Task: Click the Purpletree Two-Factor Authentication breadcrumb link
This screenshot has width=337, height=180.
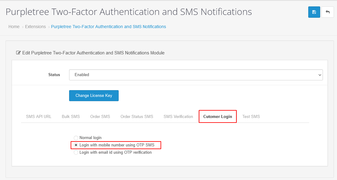Action: pos(109,27)
